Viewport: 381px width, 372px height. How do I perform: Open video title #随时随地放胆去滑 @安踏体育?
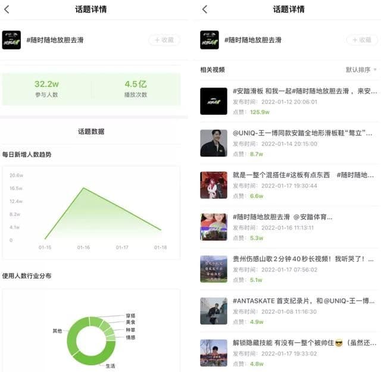(x=283, y=217)
